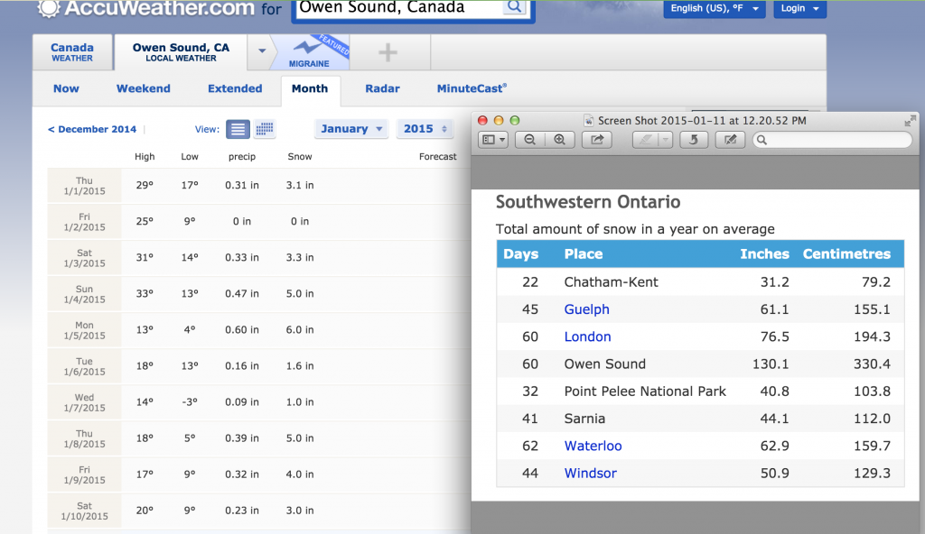The height and width of the screenshot is (534, 925).
Task: Click the Southwestern Ontario heading
Action: pyautogui.click(x=588, y=202)
